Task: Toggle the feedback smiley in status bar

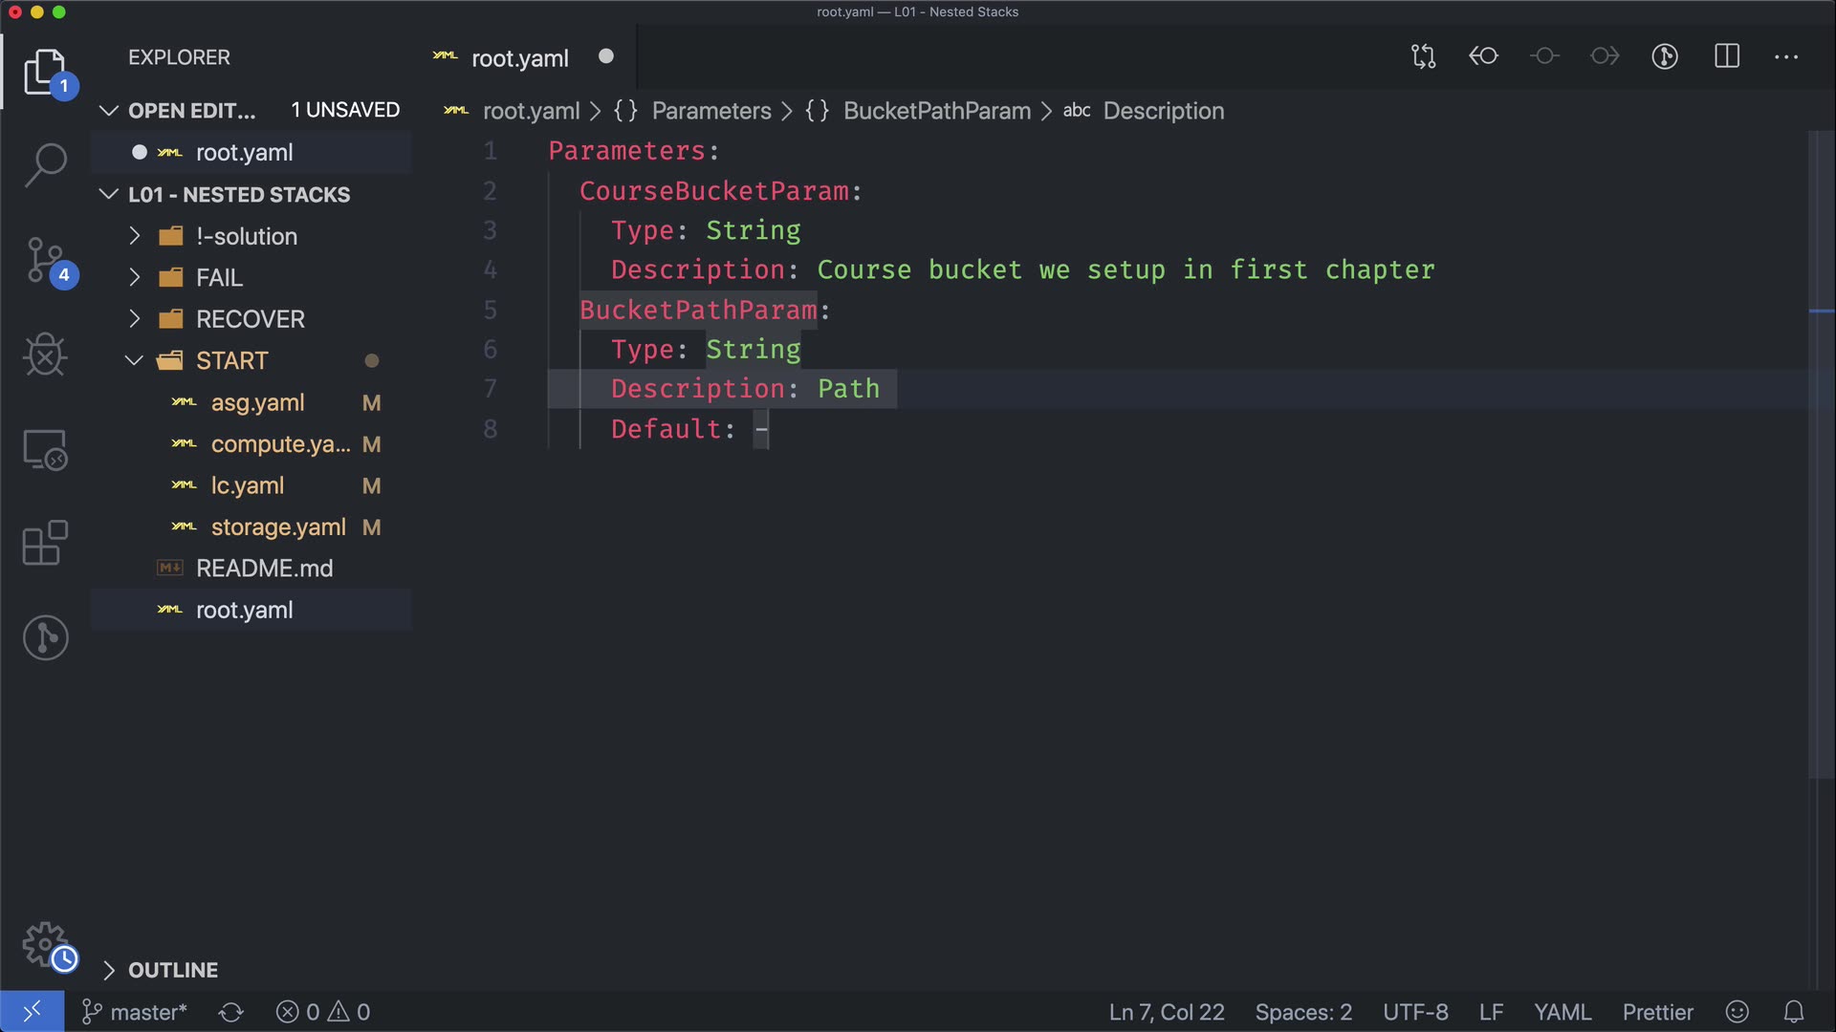Action: coord(1737,1012)
